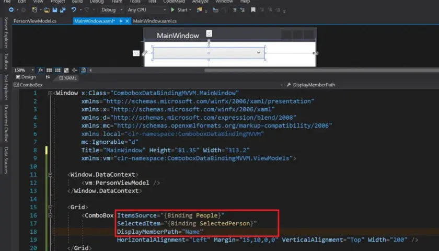Click the comment selection toolbar icon
Screen dimensions: 439x251
(x=215, y=10)
